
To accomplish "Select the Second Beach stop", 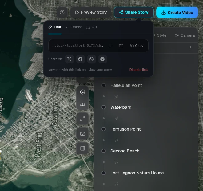I will click(125, 151).
